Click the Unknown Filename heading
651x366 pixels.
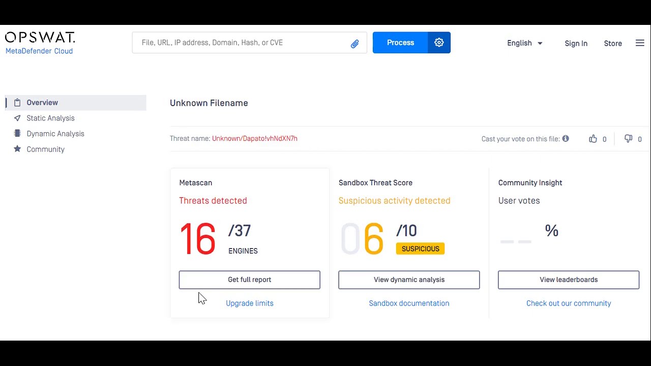coord(209,103)
